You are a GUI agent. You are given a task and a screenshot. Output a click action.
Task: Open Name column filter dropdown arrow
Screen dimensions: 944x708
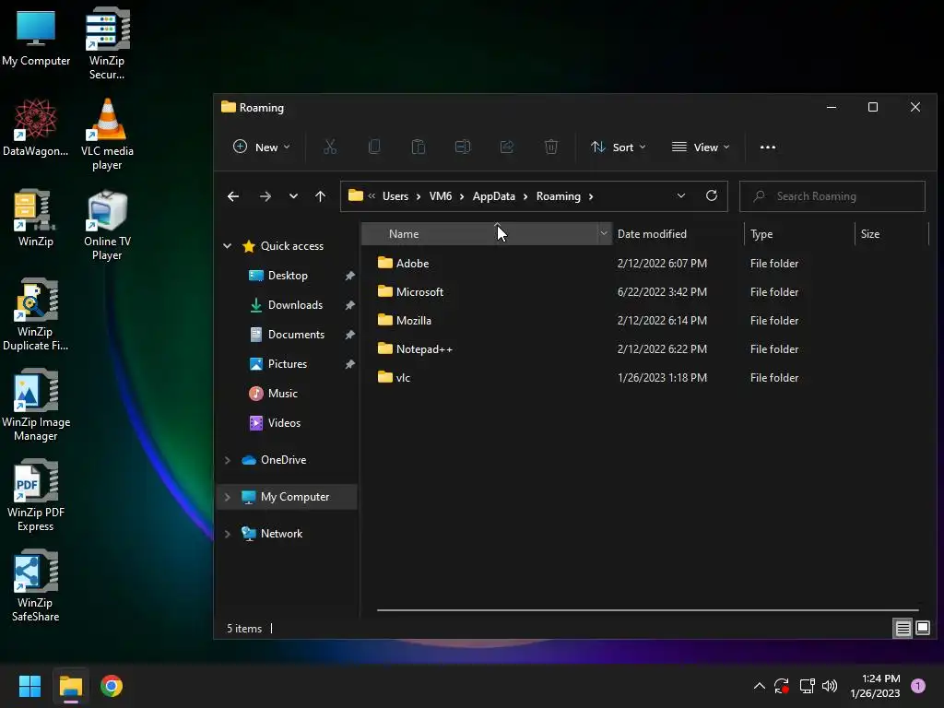tap(604, 233)
